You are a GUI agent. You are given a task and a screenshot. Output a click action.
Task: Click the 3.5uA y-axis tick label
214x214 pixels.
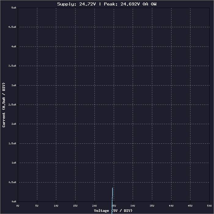pyautogui.click(x=12, y=66)
